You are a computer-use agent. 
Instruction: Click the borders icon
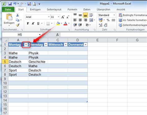(x=48, y=24)
